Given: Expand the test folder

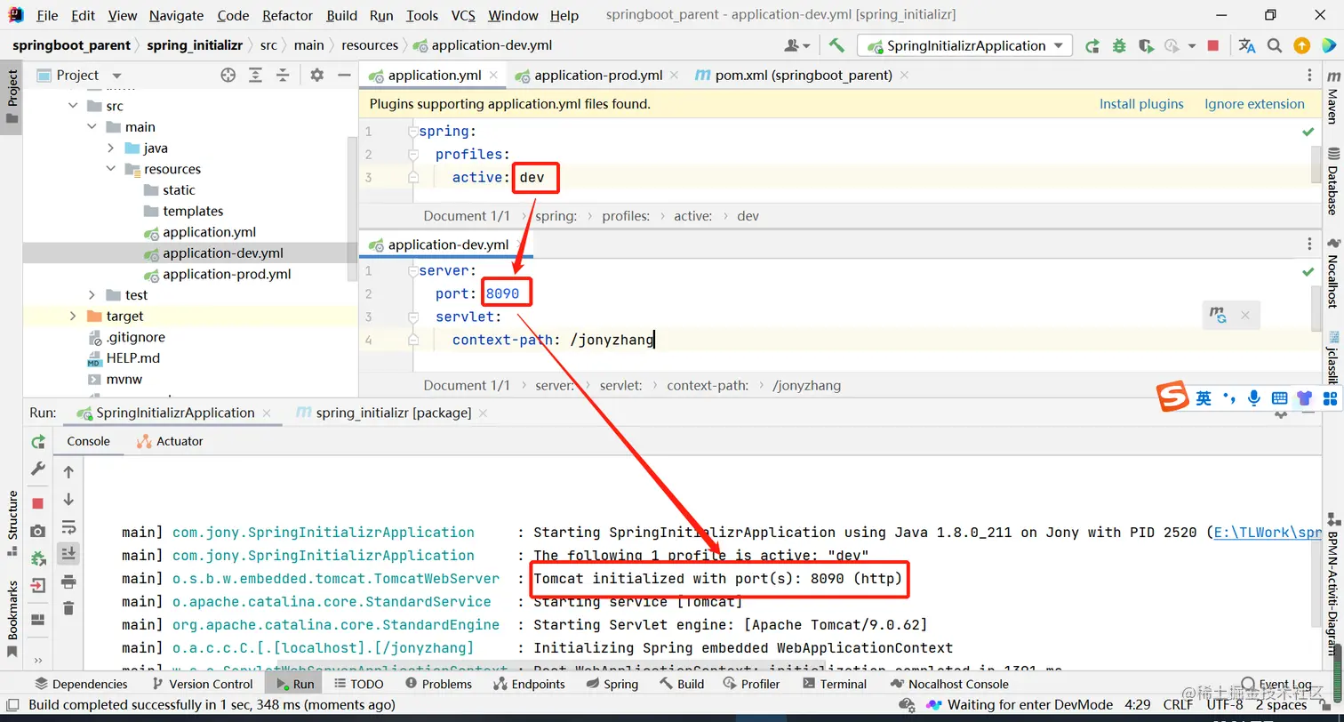Looking at the screenshot, I should click(x=92, y=295).
